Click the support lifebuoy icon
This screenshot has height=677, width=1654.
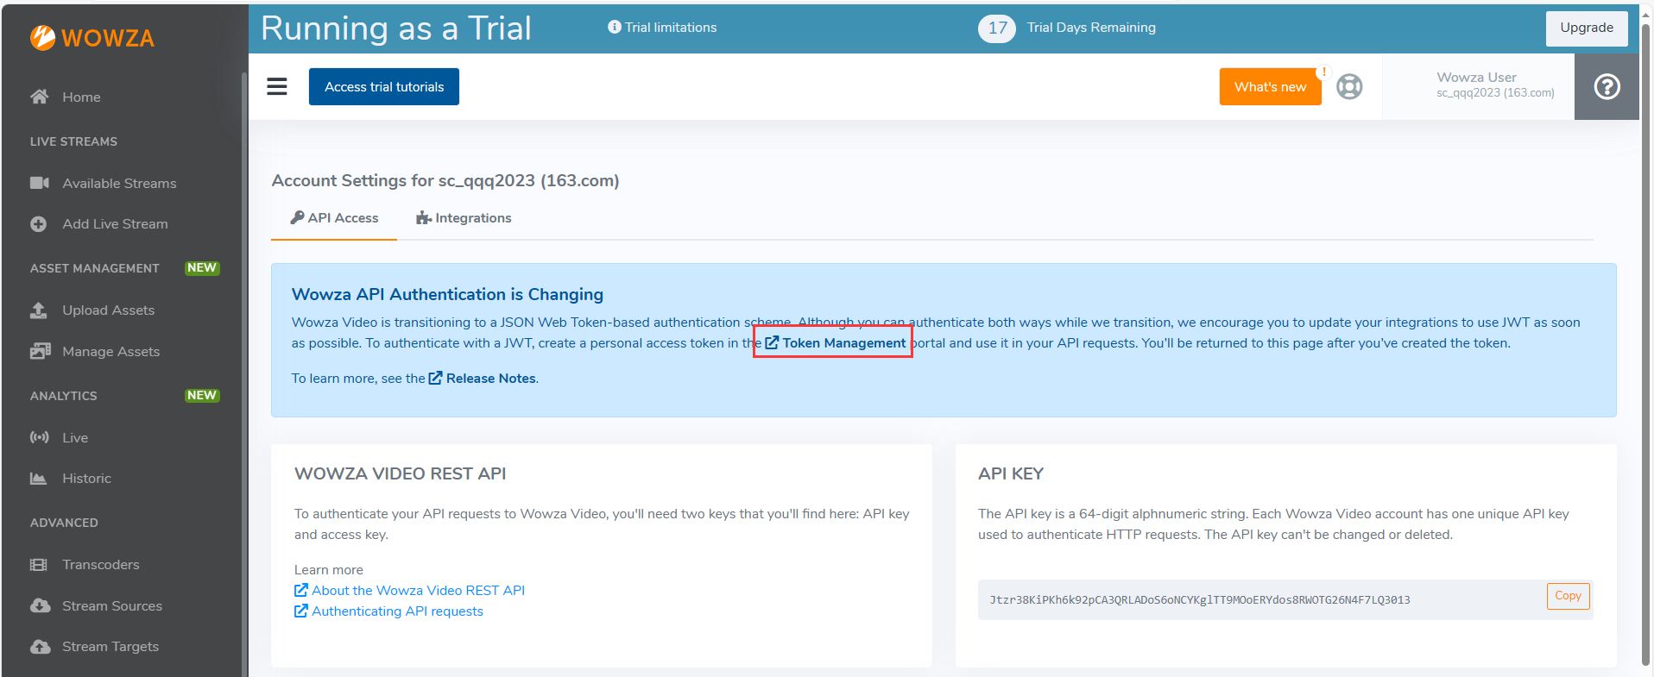[1349, 86]
